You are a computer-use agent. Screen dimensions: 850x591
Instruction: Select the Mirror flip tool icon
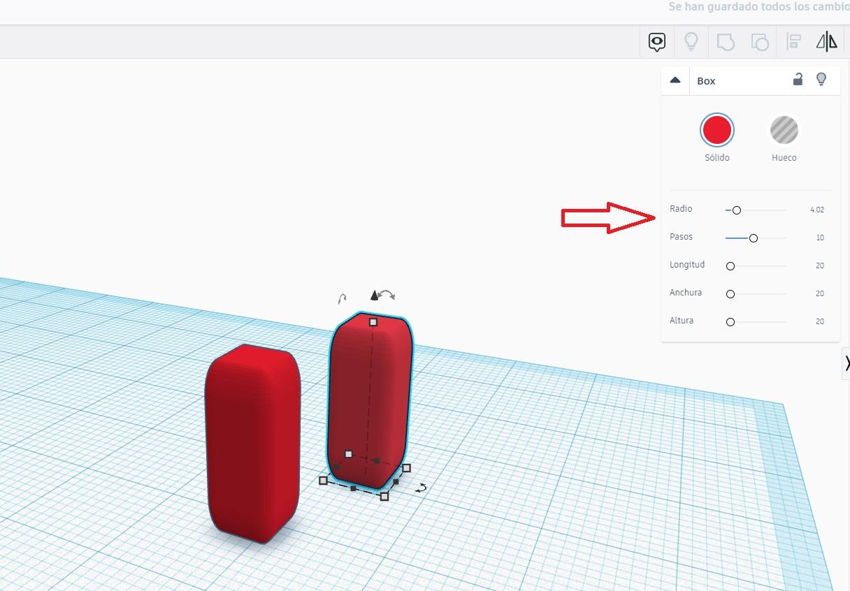(827, 42)
